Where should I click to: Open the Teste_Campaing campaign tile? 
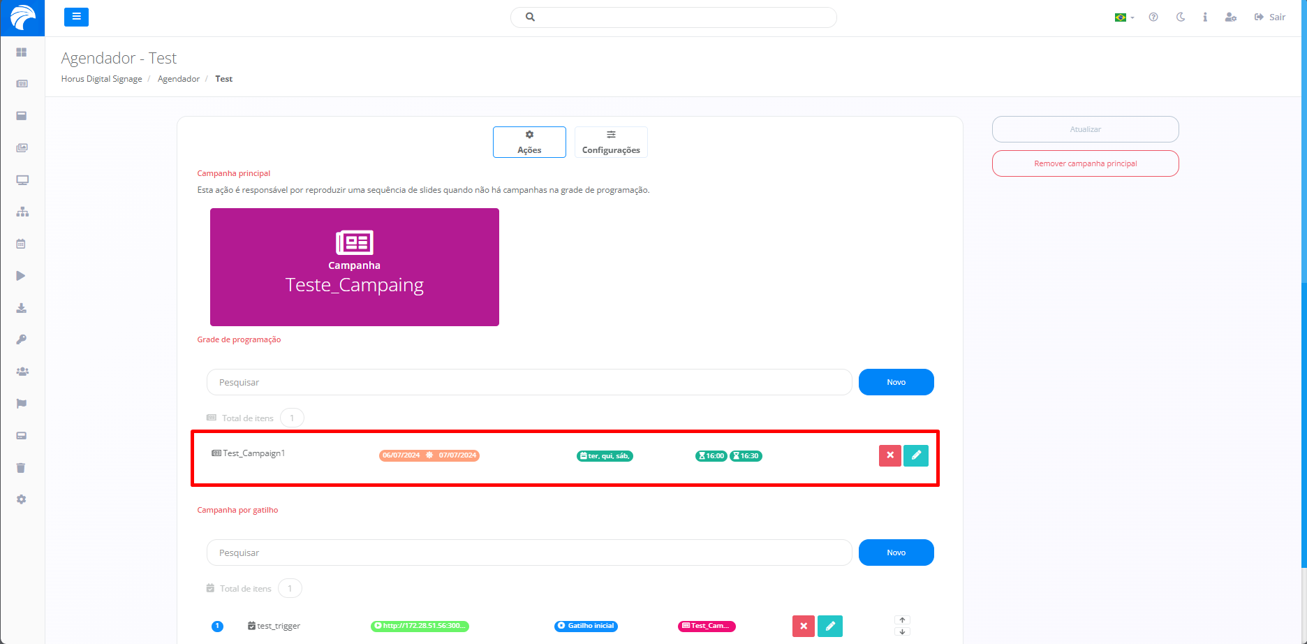pos(355,267)
